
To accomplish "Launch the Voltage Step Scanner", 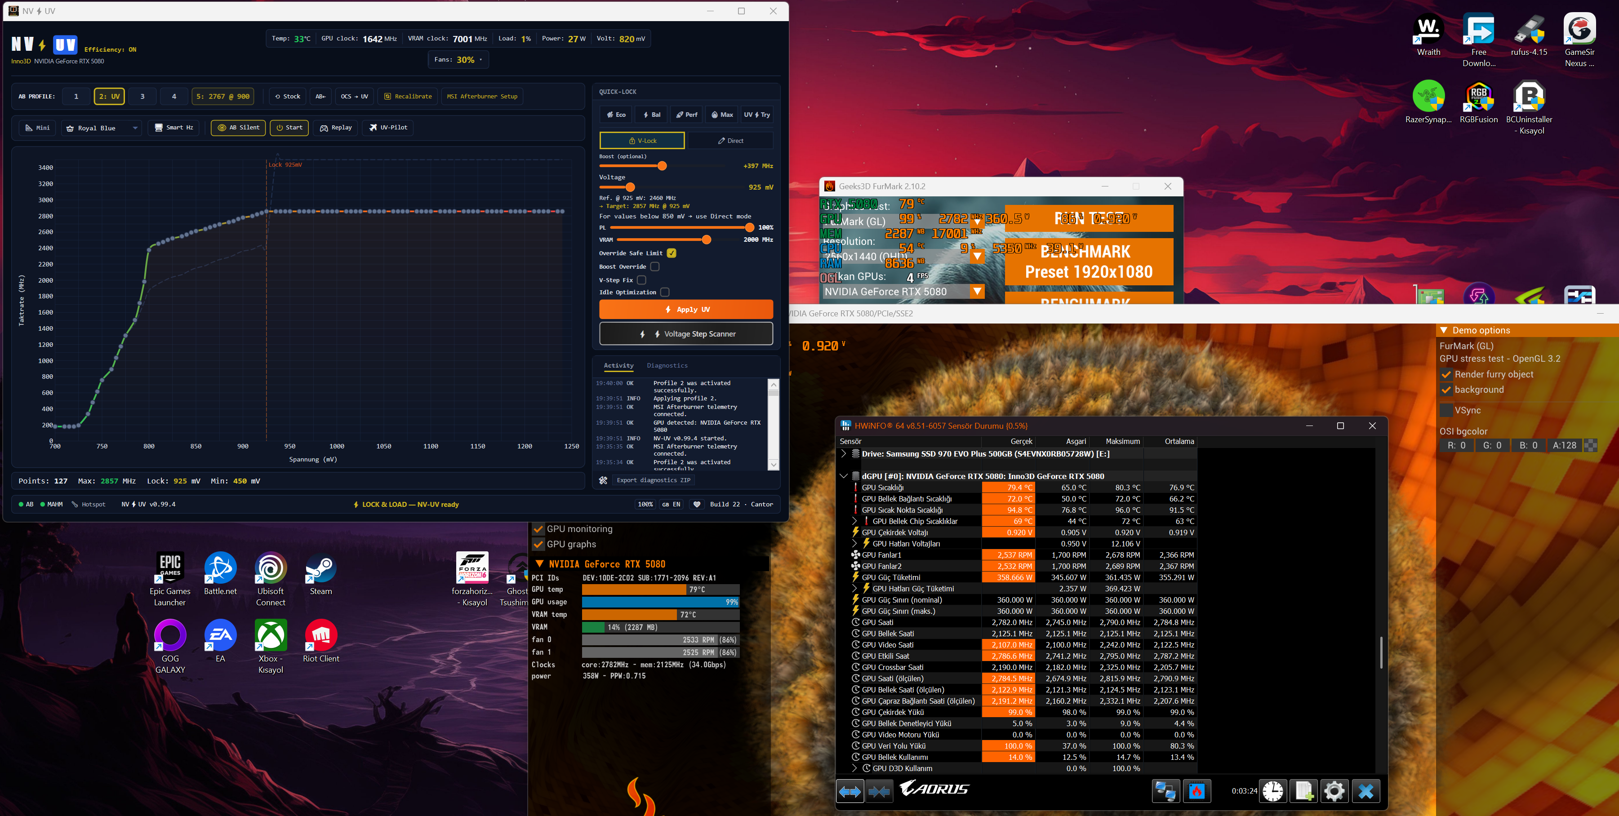I will tap(686, 334).
